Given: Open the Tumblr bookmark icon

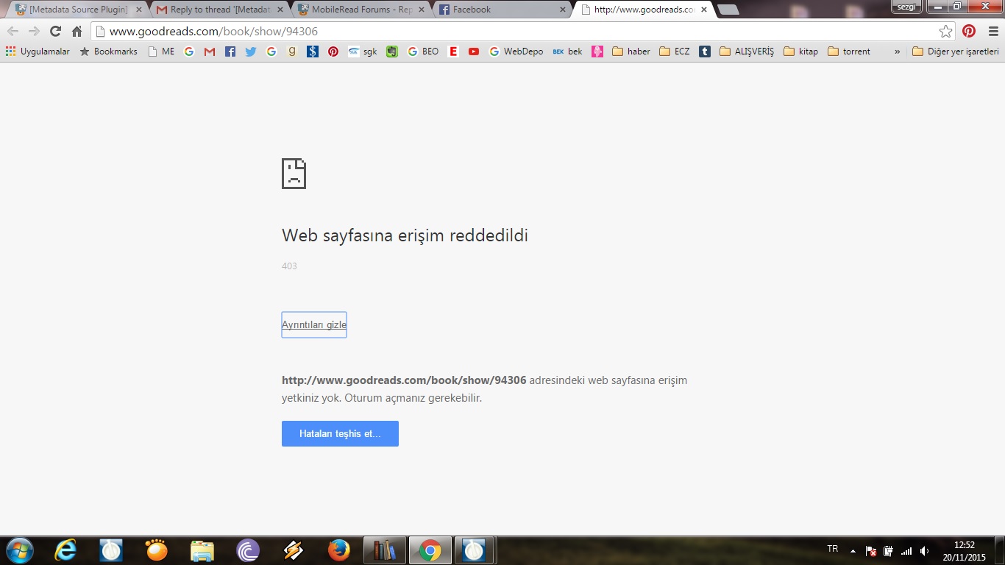Looking at the screenshot, I should point(705,51).
